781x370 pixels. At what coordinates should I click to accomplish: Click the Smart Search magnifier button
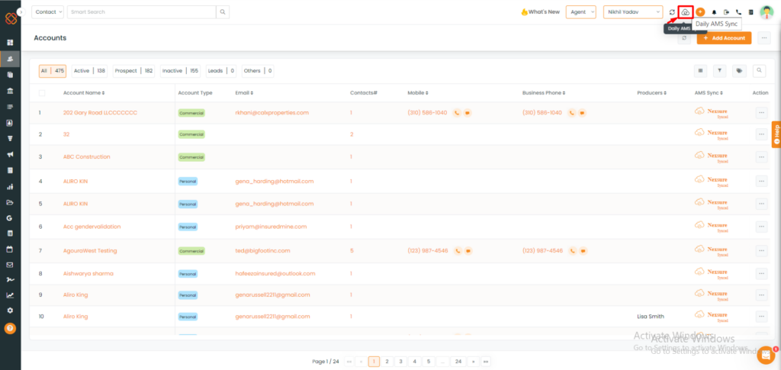click(x=223, y=12)
